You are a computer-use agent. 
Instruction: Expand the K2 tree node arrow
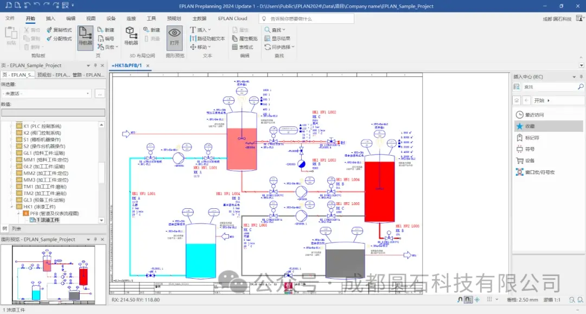12,133
